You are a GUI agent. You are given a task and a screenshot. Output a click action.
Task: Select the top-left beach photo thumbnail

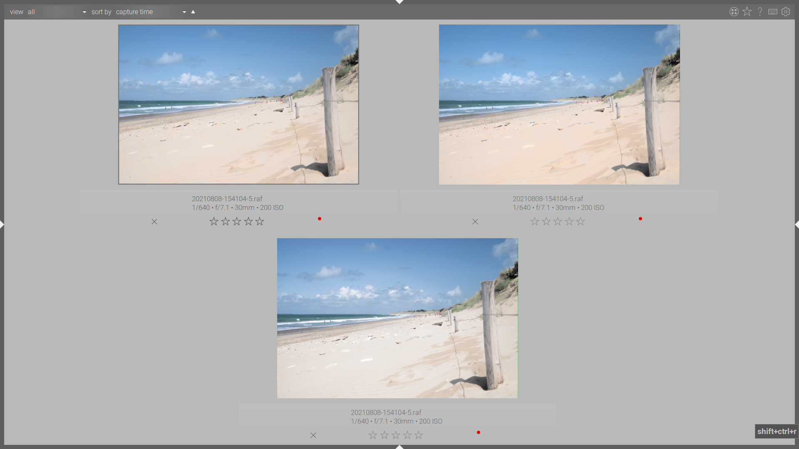click(x=238, y=104)
